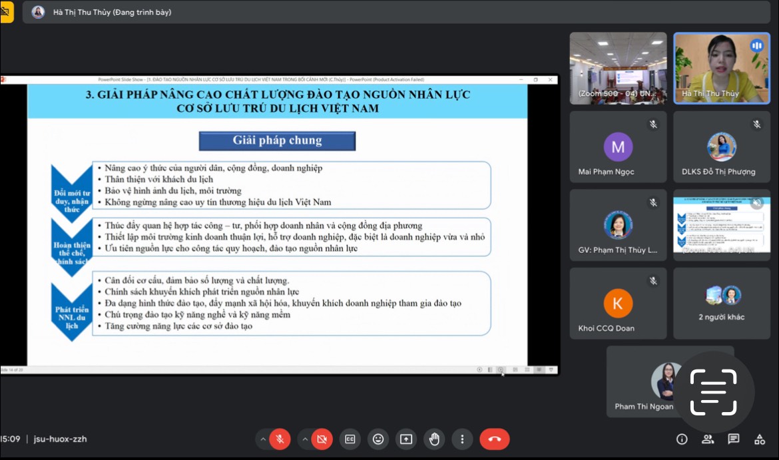Select Mai Phạm Ngọc's participant tile

[x=618, y=147]
